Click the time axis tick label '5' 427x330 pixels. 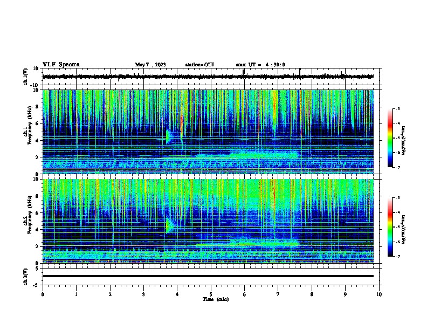click(211, 294)
